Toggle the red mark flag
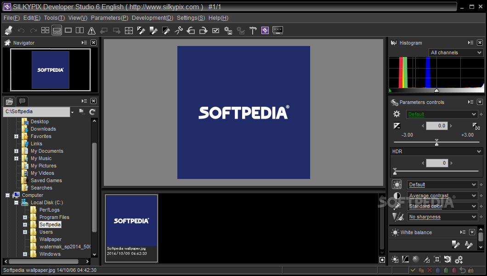The image size is (487, 276). click(x=454, y=270)
